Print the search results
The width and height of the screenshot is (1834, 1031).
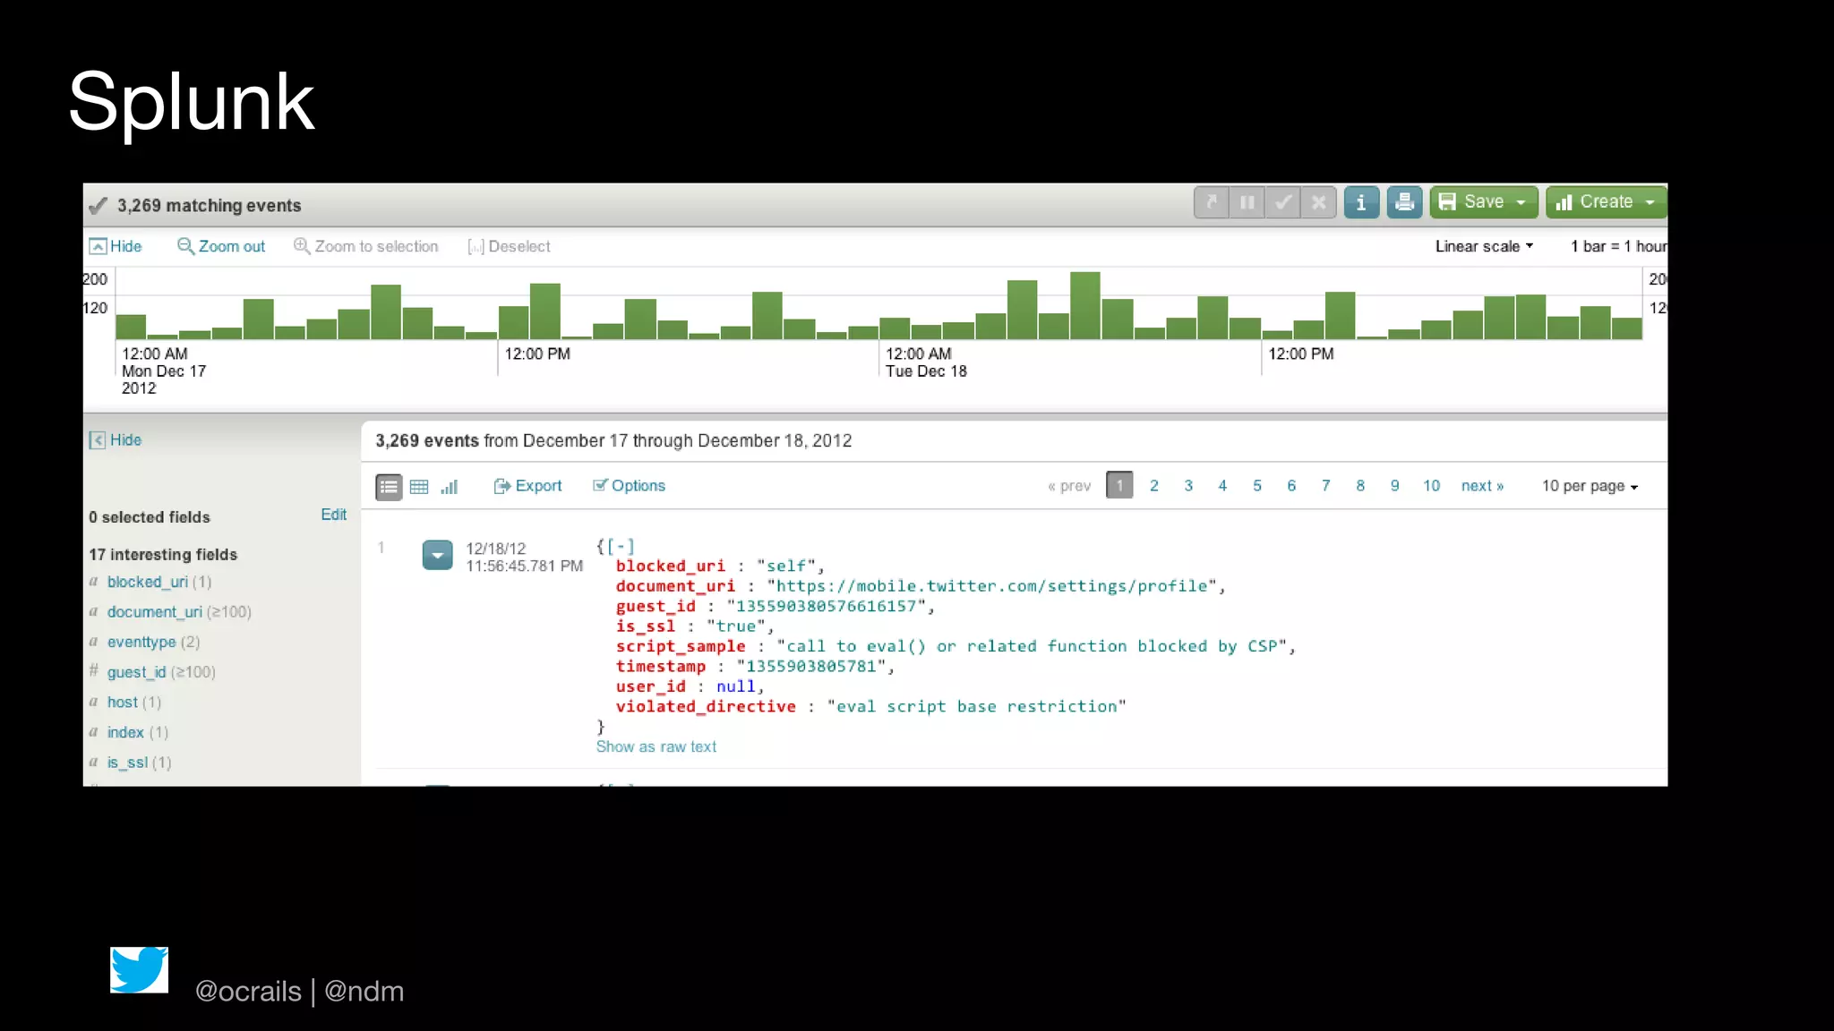pyautogui.click(x=1404, y=202)
